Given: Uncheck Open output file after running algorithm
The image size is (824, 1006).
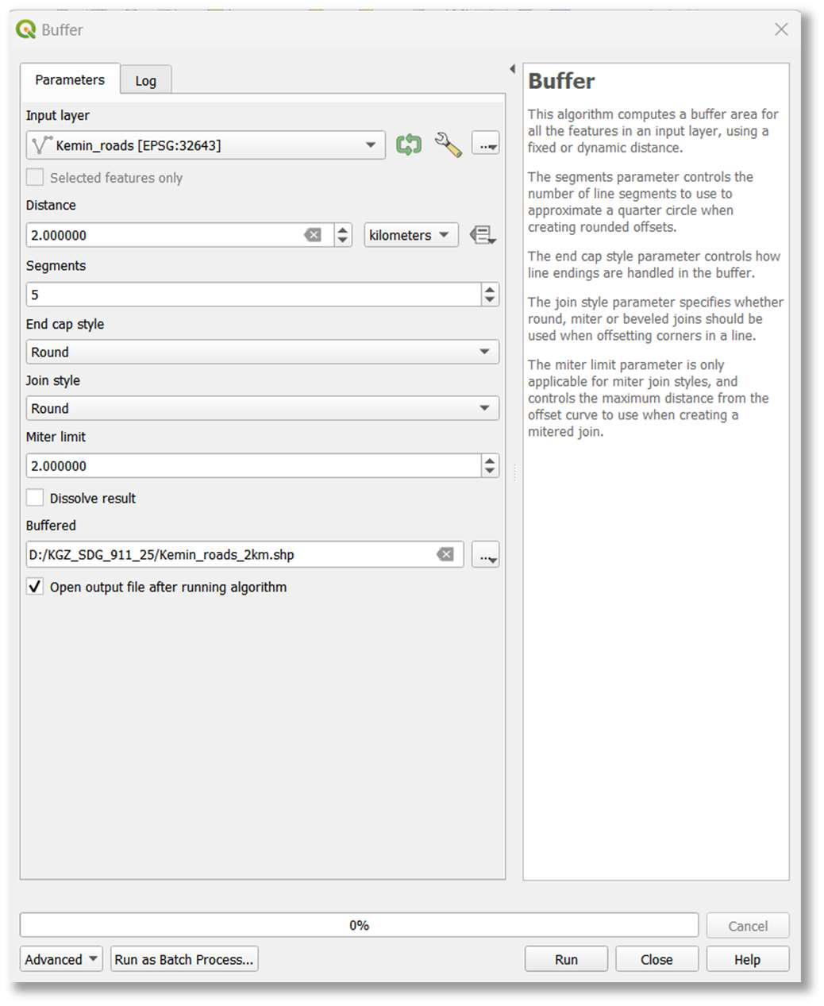Looking at the screenshot, I should click(x=35, y=587).
